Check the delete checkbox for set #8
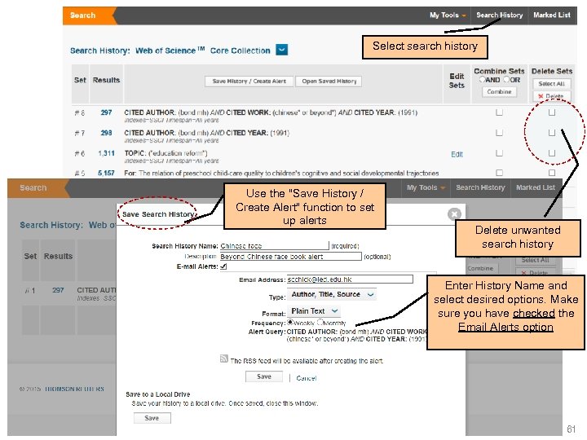This screenshot has height=440, width=587. click(552, 112)
